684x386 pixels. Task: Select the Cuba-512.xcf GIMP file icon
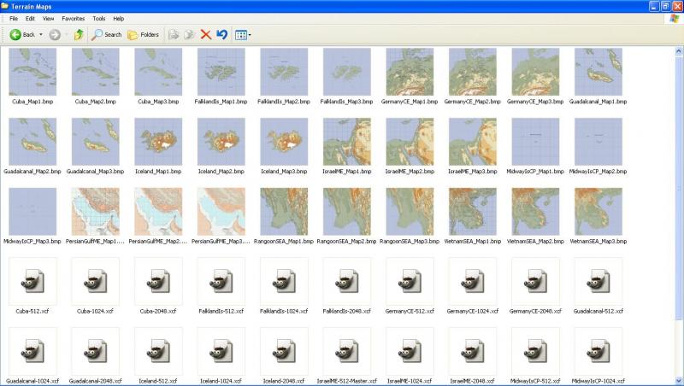coord(32,281)
